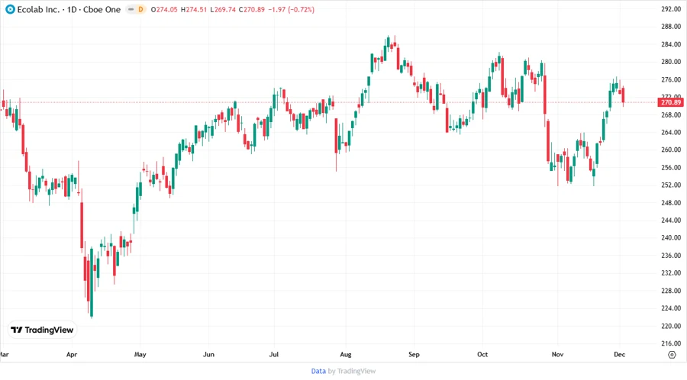Click the 232.00 price scale value
The height and width of the screenshot is (380, 687).
(671, 272)
